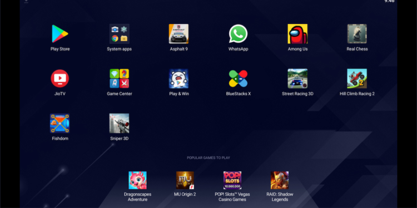Launch Street Racing 3D

click(x=297, y=79)
